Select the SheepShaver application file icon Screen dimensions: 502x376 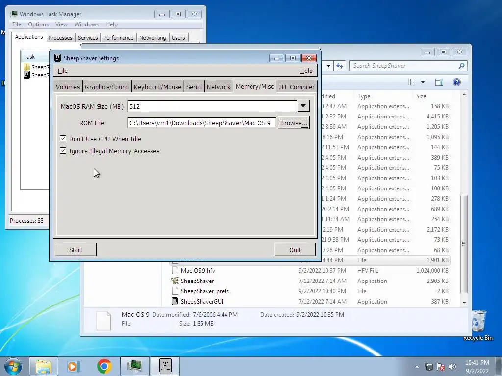[175, 281]
